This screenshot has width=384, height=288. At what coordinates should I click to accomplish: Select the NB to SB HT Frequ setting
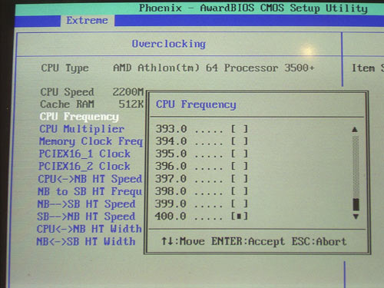90,191
